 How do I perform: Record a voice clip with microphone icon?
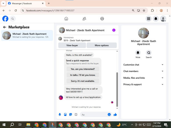click(60, 114)
